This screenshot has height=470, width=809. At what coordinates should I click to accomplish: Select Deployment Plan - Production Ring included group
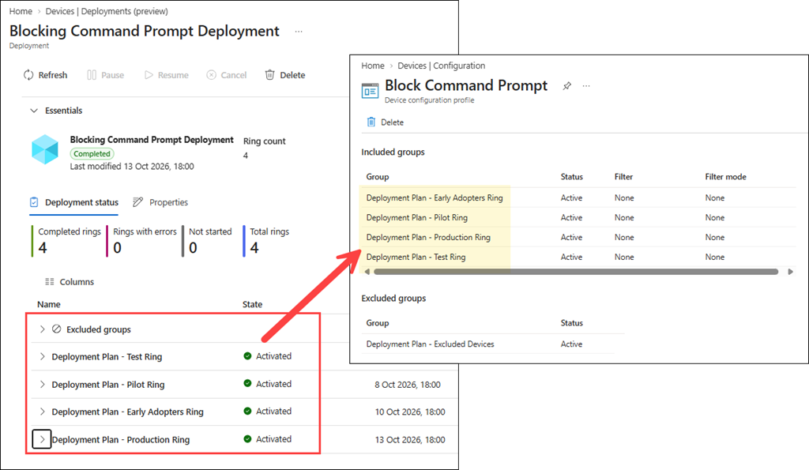coord(428,237)
